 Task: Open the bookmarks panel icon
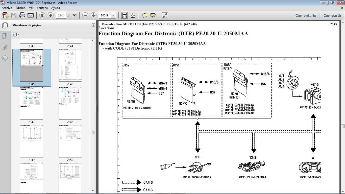5,36
